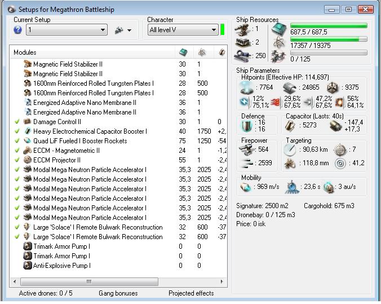Select the first Trimark Armor Pump I row

click(x=118, y=246)
